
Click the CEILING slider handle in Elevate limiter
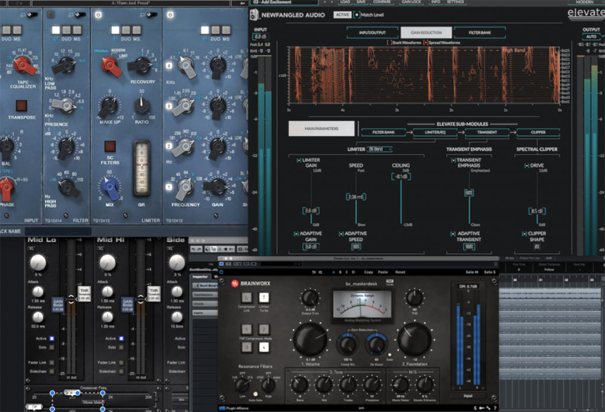tap(401, 177)
